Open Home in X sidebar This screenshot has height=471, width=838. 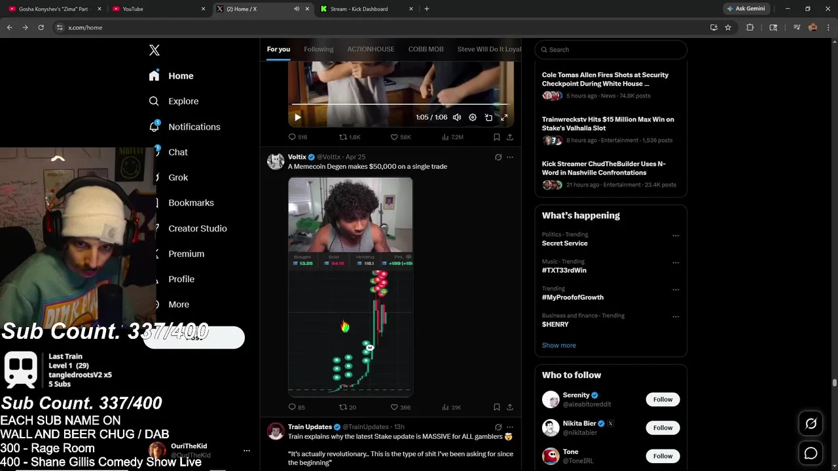171,76
